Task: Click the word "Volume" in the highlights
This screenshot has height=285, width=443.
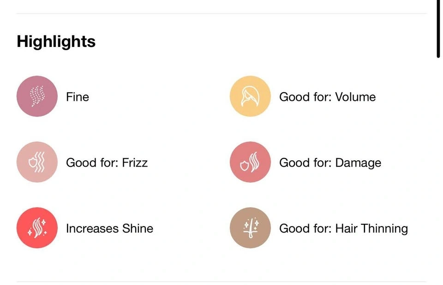Action: (x=355, y=97)
